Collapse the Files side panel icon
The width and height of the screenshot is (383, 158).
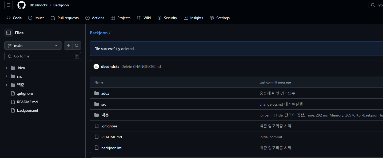pyautogui.click(x=9, y=33)
